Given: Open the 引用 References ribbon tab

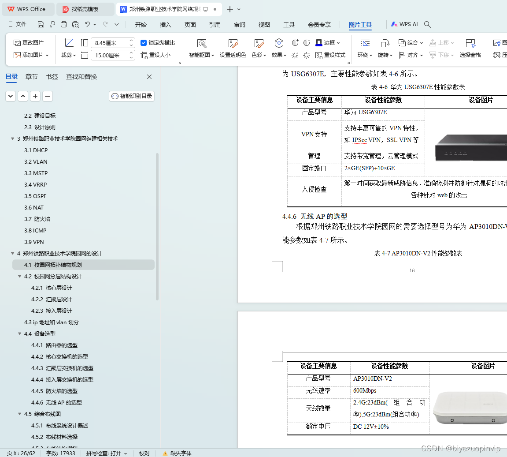Looking at the screenshot, I should tap(215, 25).
